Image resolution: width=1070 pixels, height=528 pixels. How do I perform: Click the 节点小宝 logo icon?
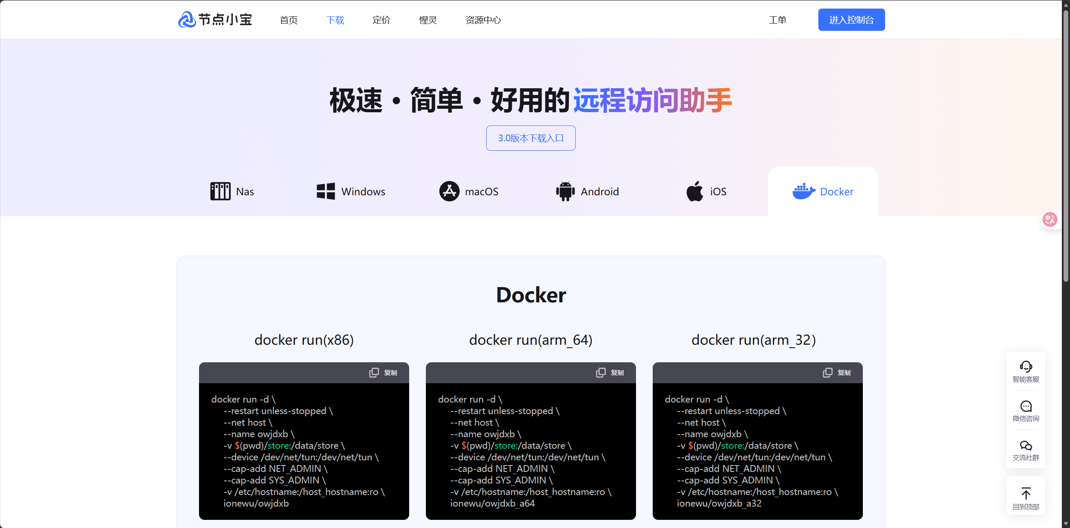pyautogui.click(x=187, y=20)
